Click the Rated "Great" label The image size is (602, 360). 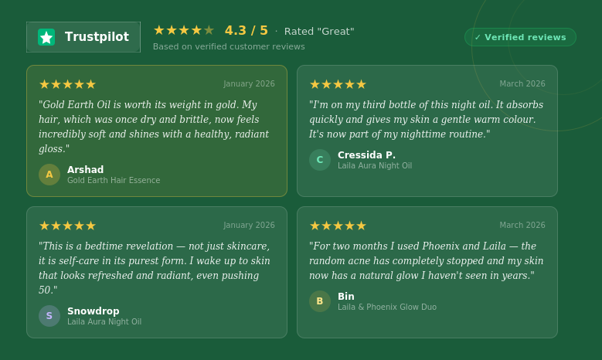tap(319, 32)
